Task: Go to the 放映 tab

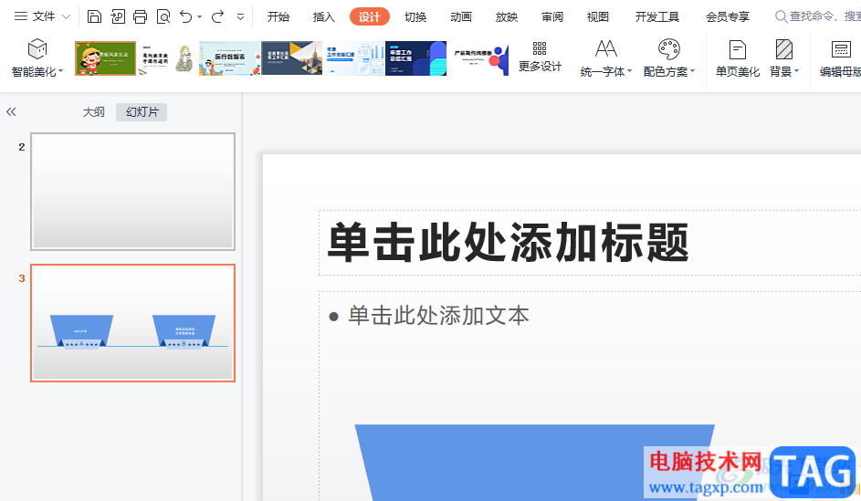Action: pyautogui.click(x=507, y=17)
